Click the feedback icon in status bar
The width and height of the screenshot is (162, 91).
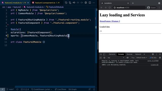click(x=90, y=89)
